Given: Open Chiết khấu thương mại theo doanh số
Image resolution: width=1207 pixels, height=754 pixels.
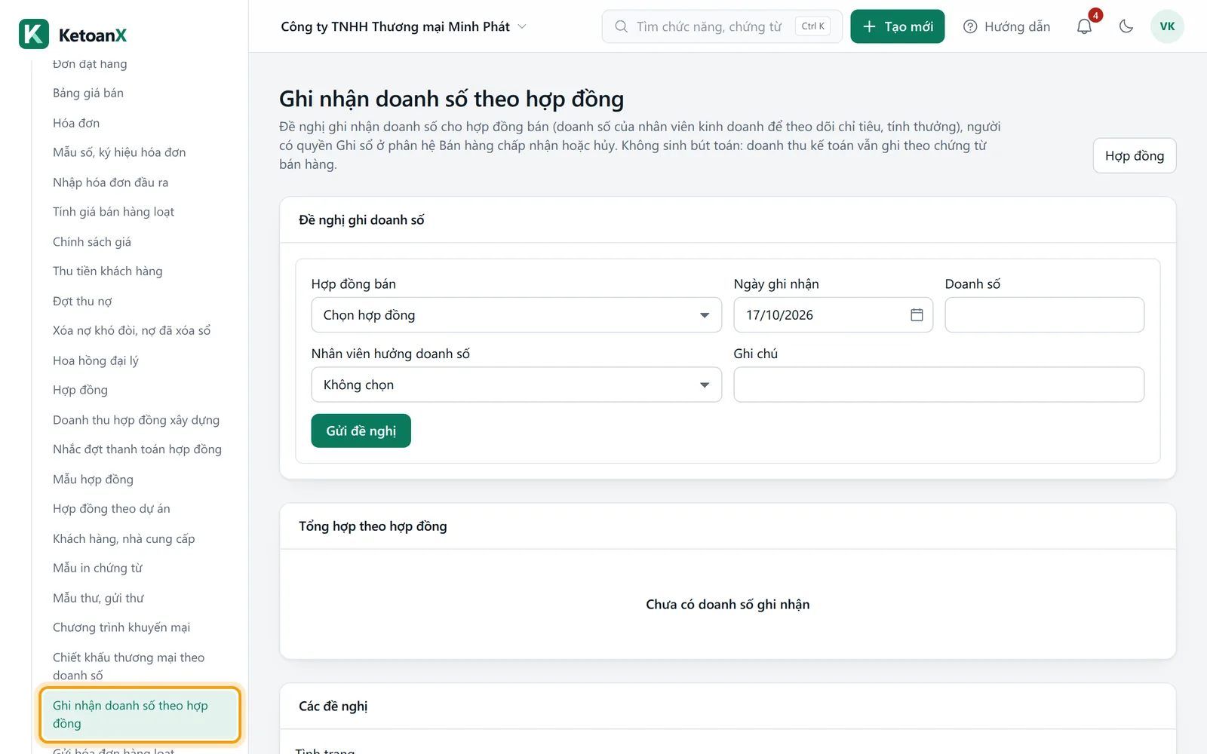Looking at the screenshot, I should click(129, 667).
